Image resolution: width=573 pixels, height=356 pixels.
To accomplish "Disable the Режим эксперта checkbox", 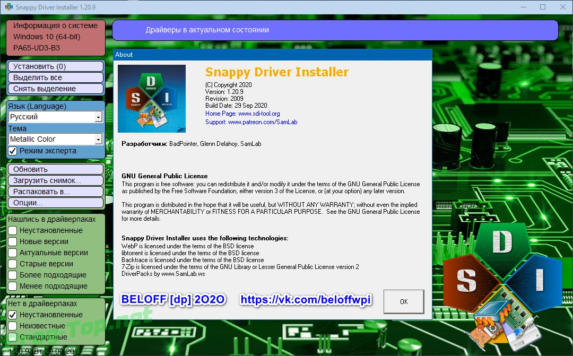I will tap(13, 151).
